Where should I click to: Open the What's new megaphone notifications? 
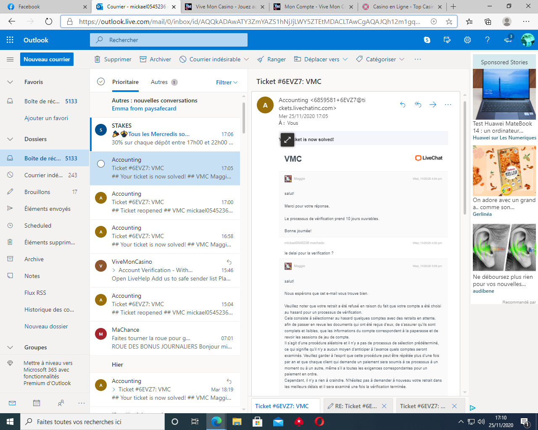[x=508, y=39]
